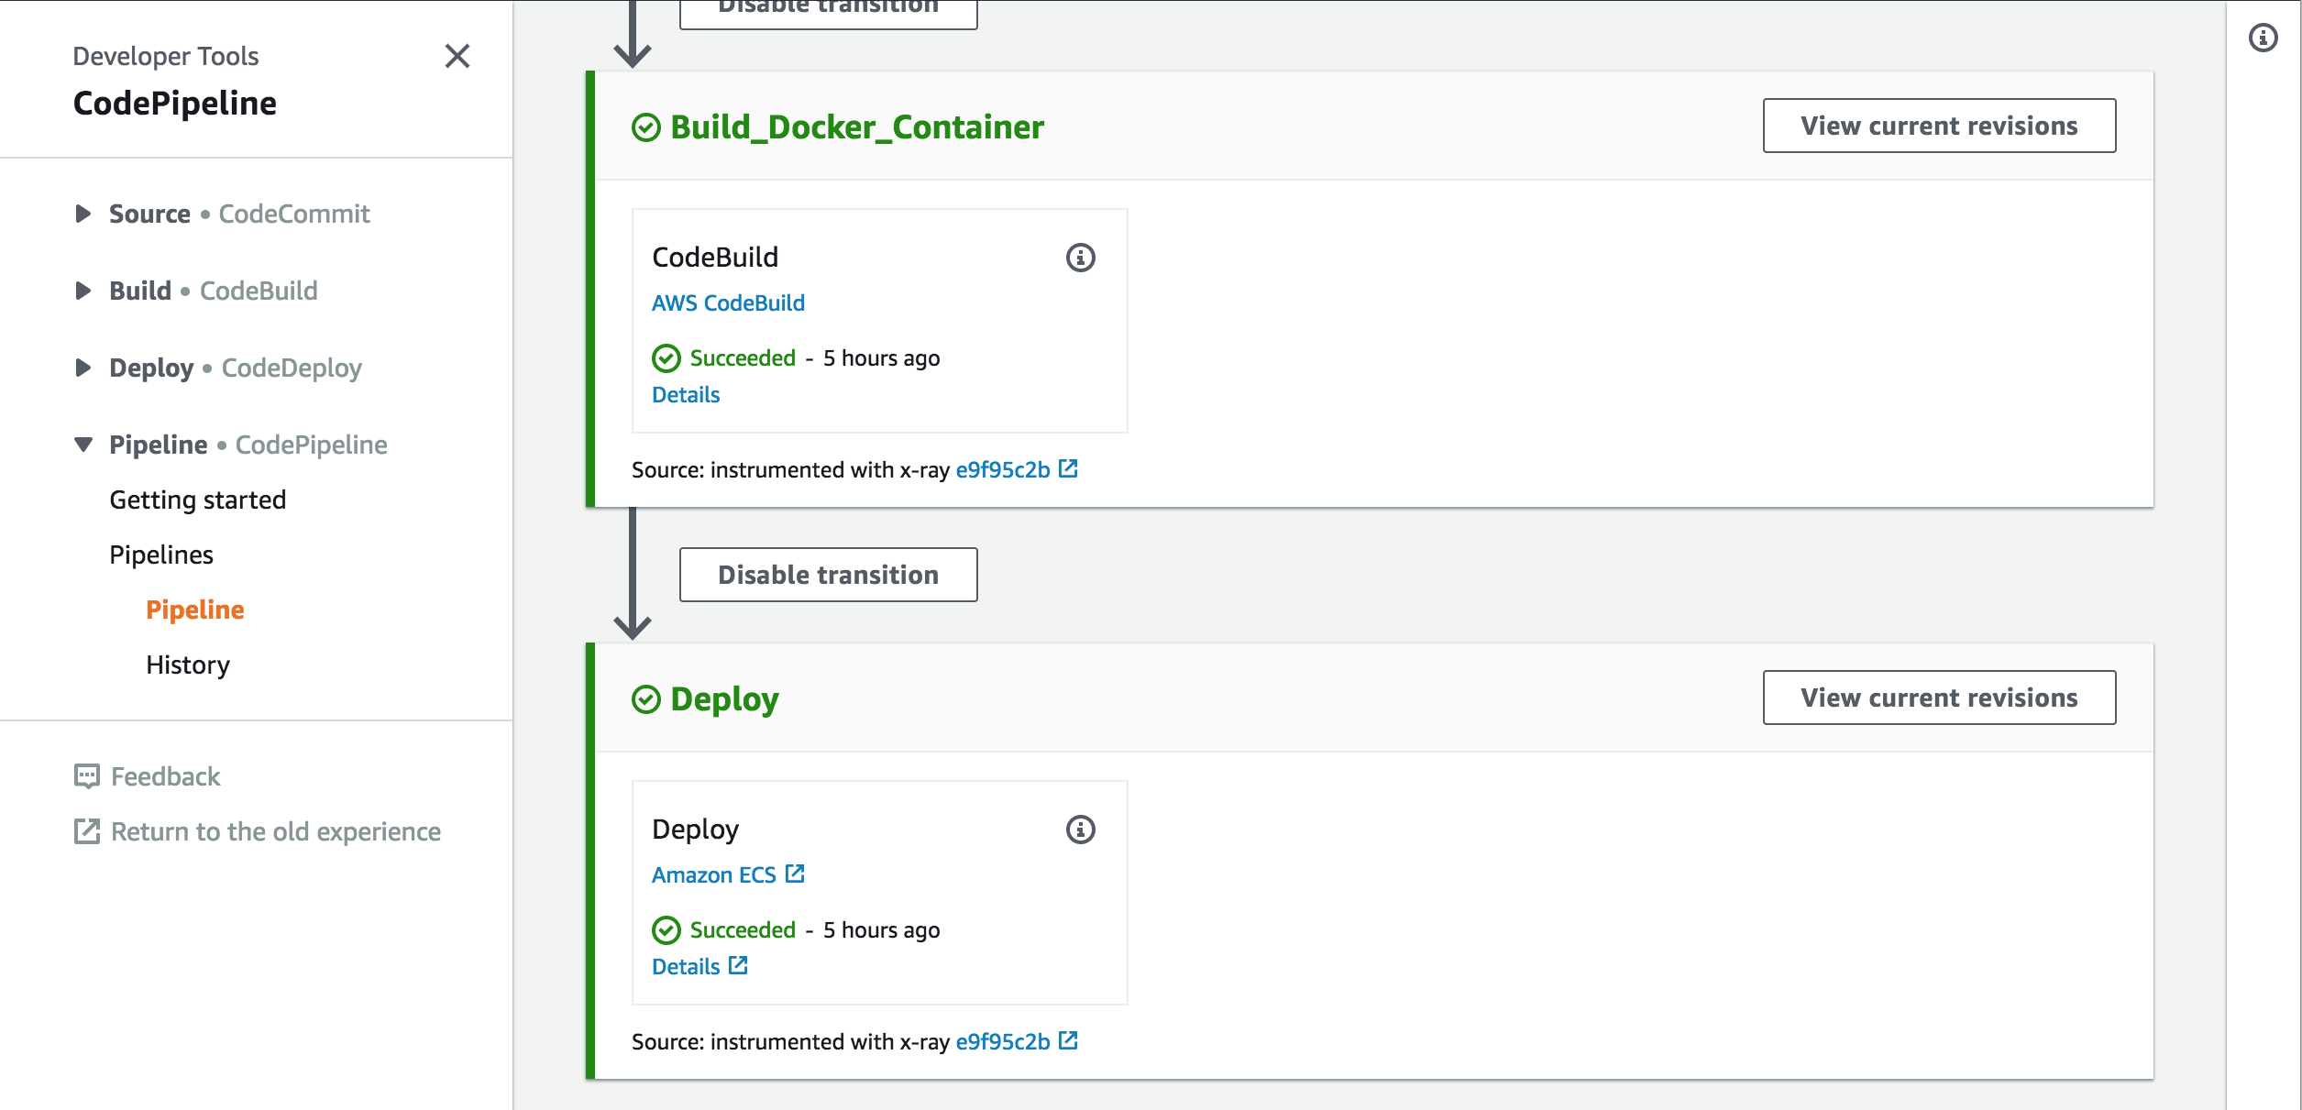
Task: Open the AWS CodeBuild link
Action: click(728, 302)
